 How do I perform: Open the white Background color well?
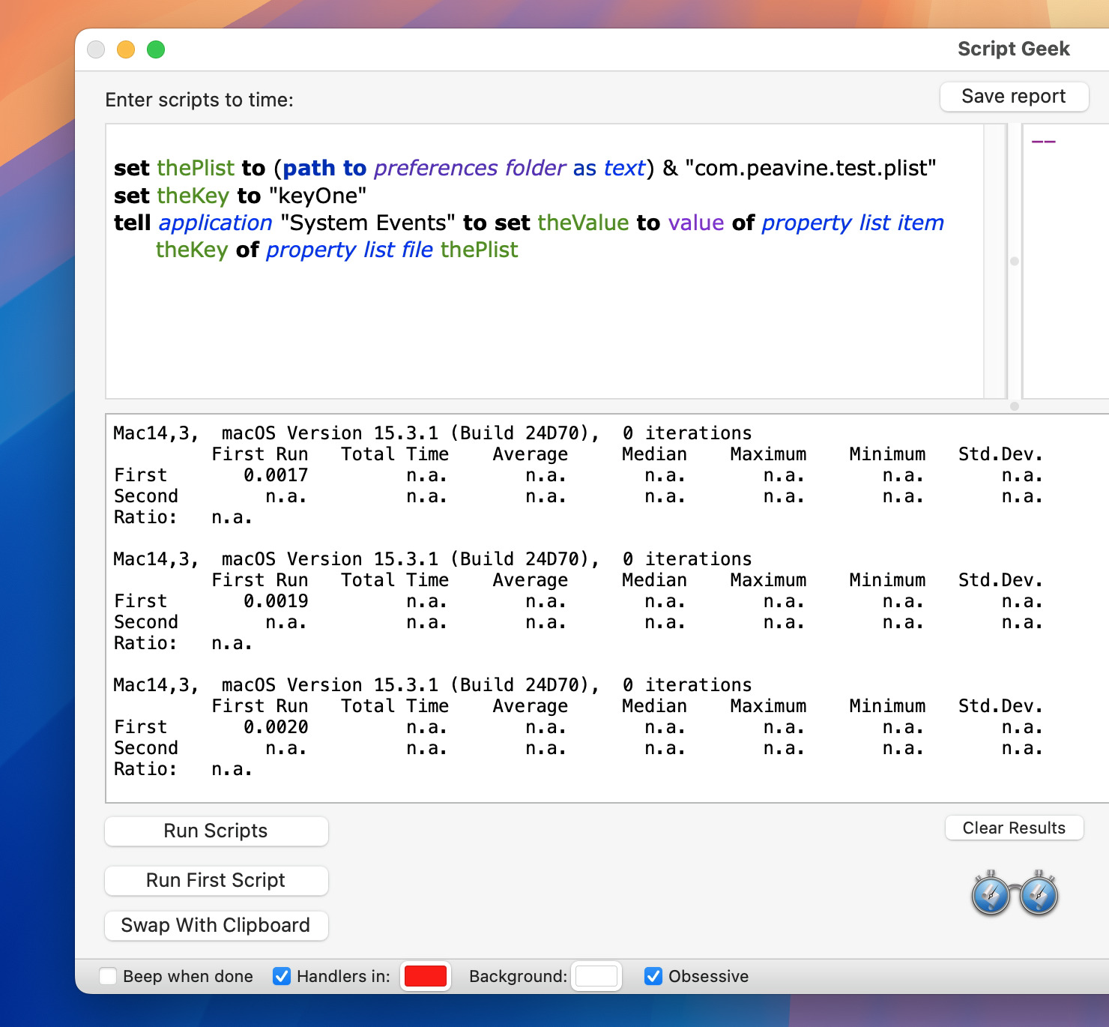coord(596,976)
